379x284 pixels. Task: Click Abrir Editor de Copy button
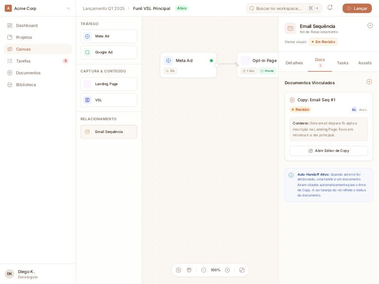click(x=328, y=151)
